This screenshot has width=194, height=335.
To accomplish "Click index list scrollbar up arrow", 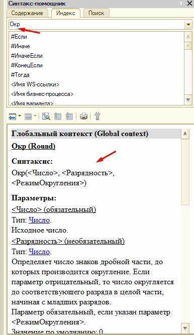I will (x=188, y=37).
